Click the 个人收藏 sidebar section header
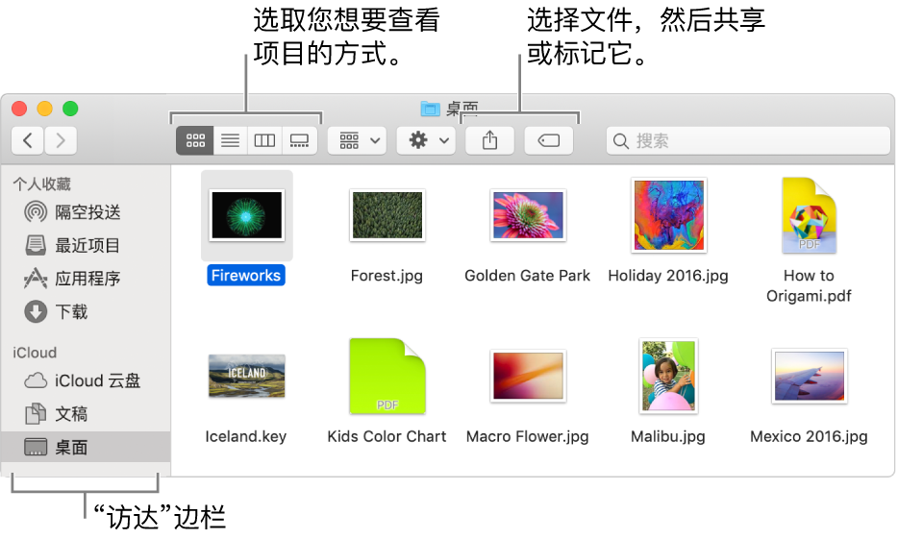The image size is (898, 539). [x=41, y=184]
